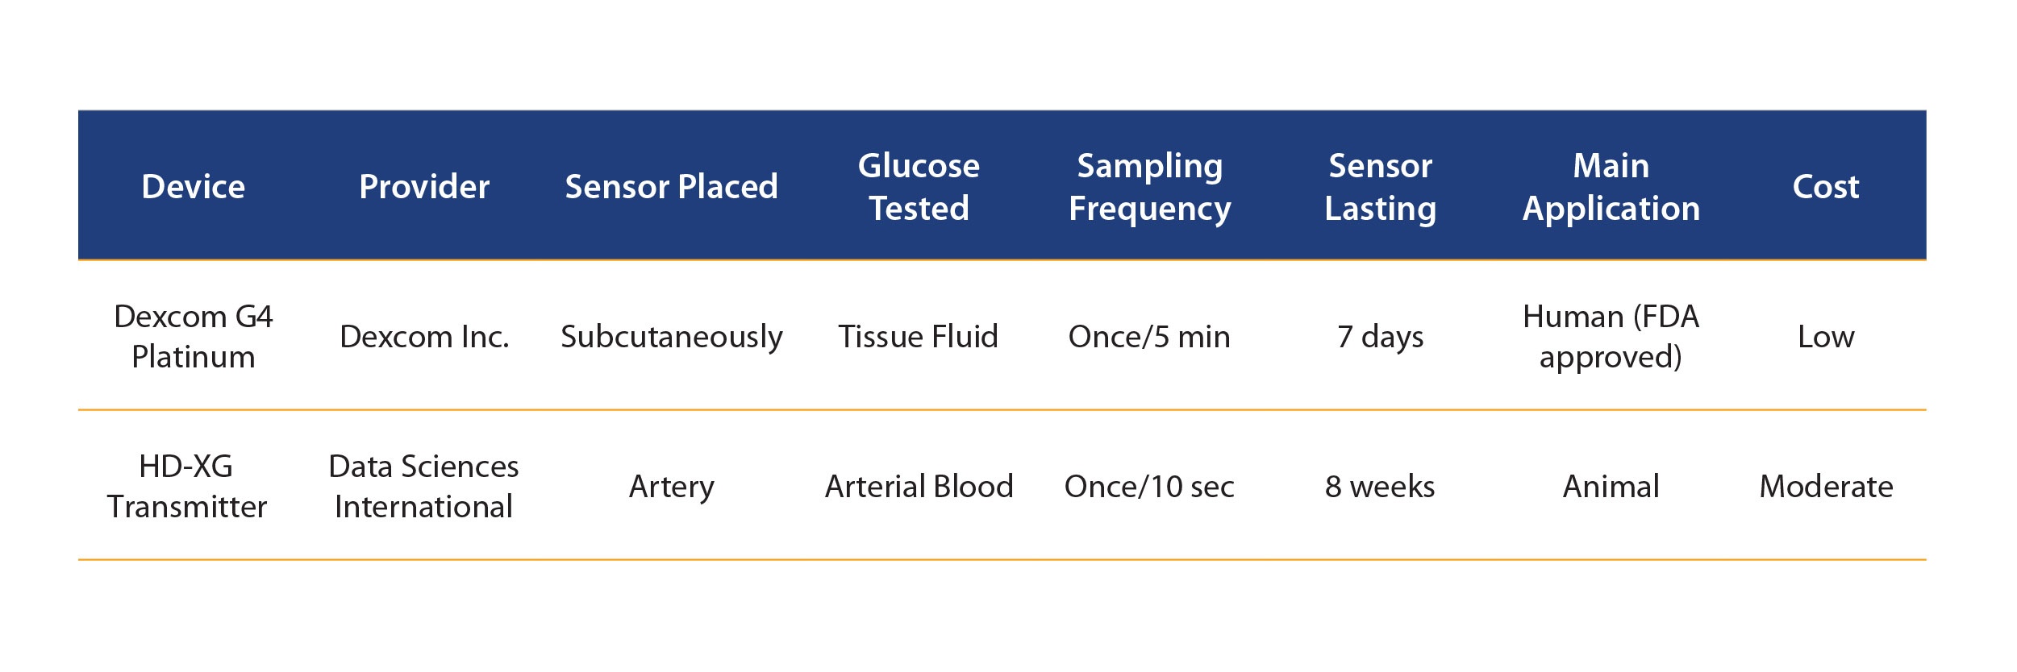Select the Sensor Lasting header

click(1380, 188)
